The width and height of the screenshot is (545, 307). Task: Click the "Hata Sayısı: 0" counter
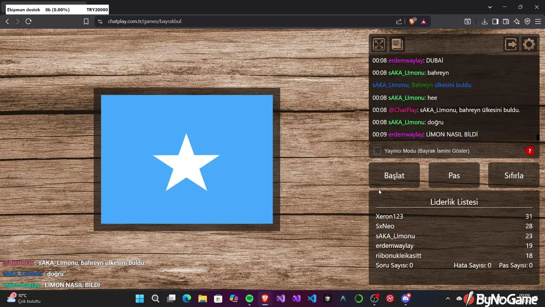[472, 265]
